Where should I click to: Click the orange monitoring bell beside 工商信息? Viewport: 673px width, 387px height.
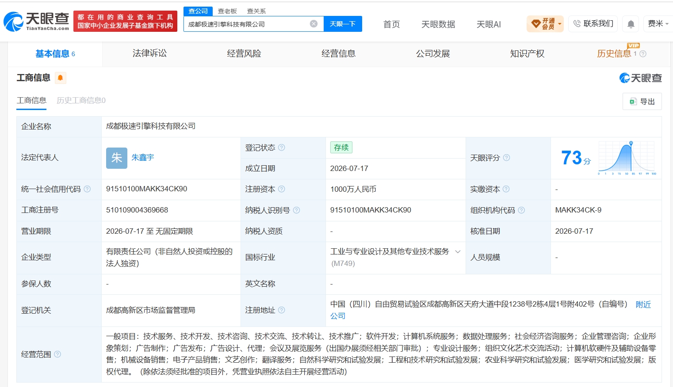coord(61,78)
